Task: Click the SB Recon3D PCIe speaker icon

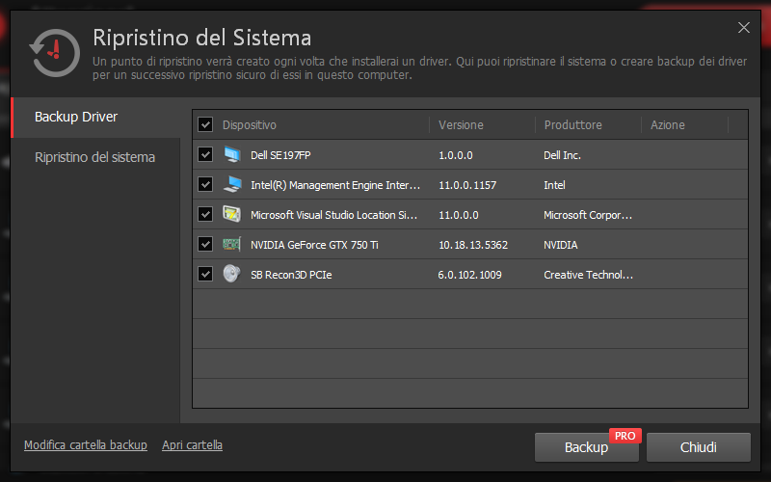Action: click(x=231, y=274)
